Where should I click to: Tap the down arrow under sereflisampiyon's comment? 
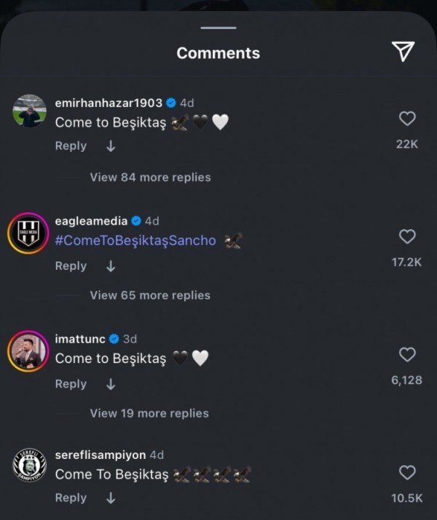coord(111,498)
